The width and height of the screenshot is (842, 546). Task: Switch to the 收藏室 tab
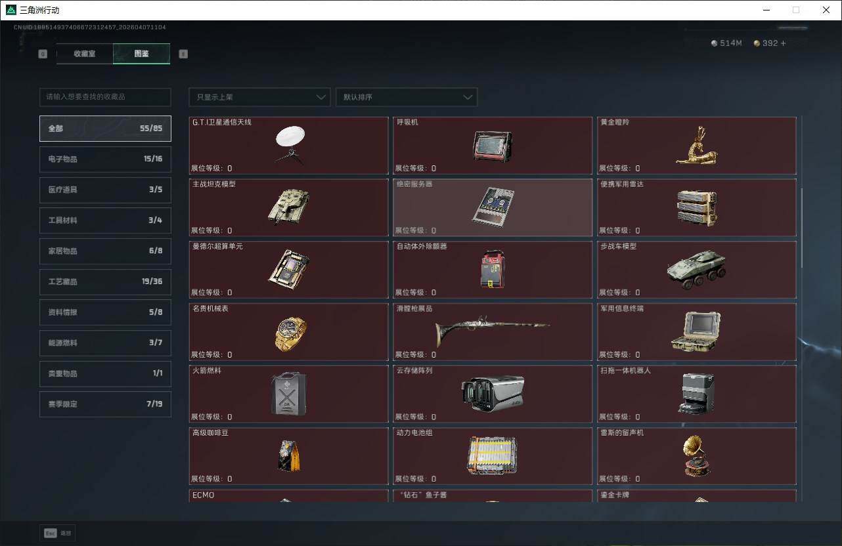[x=85, y=54]
